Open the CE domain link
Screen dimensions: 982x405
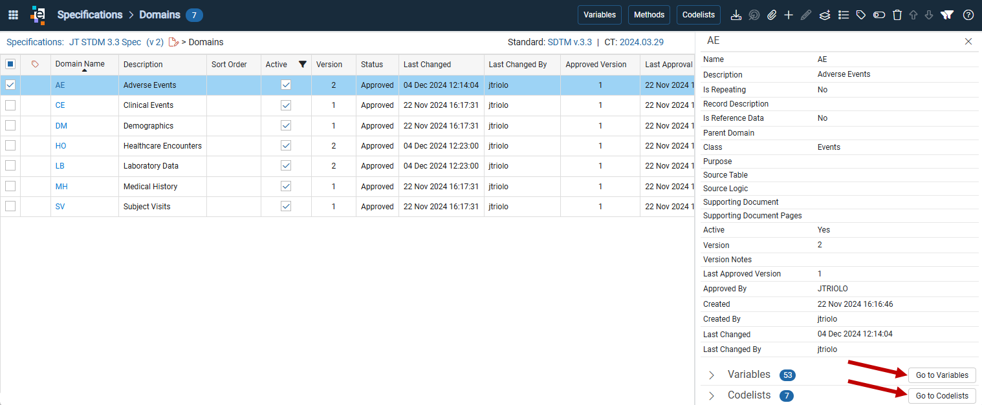pyautogui.click(x=60, y=105)
